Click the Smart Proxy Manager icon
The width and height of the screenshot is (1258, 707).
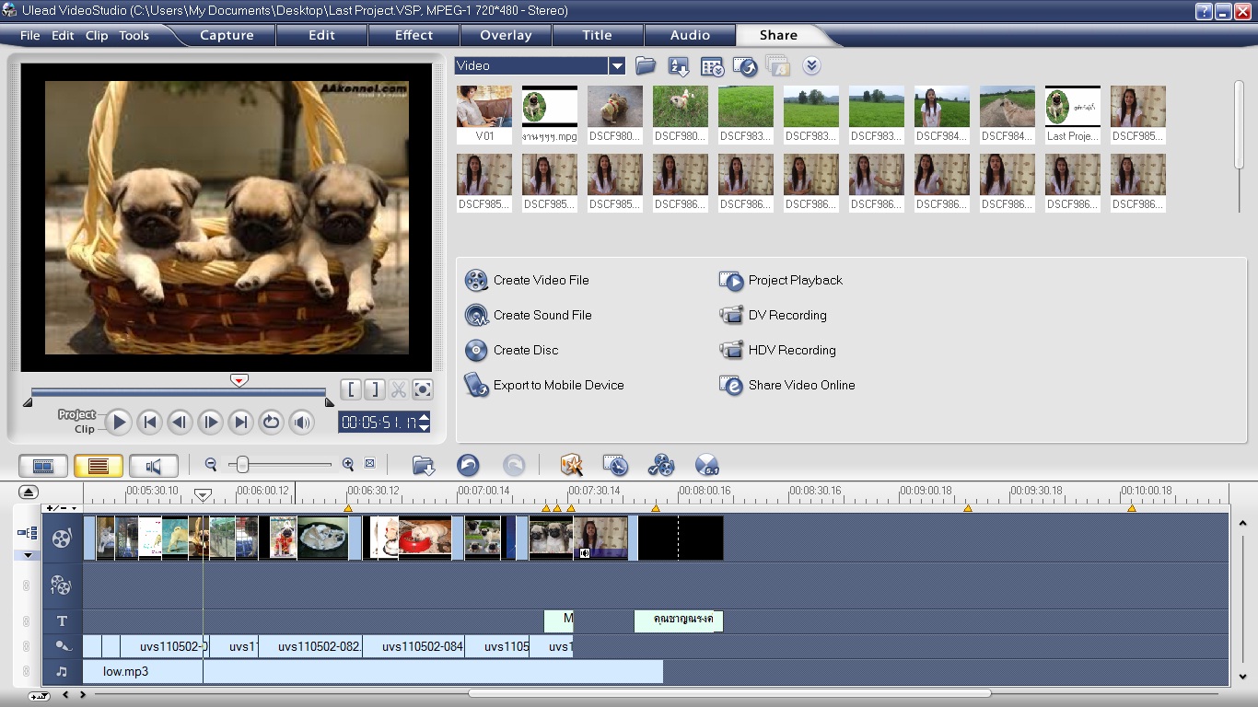tap(571, 466)
